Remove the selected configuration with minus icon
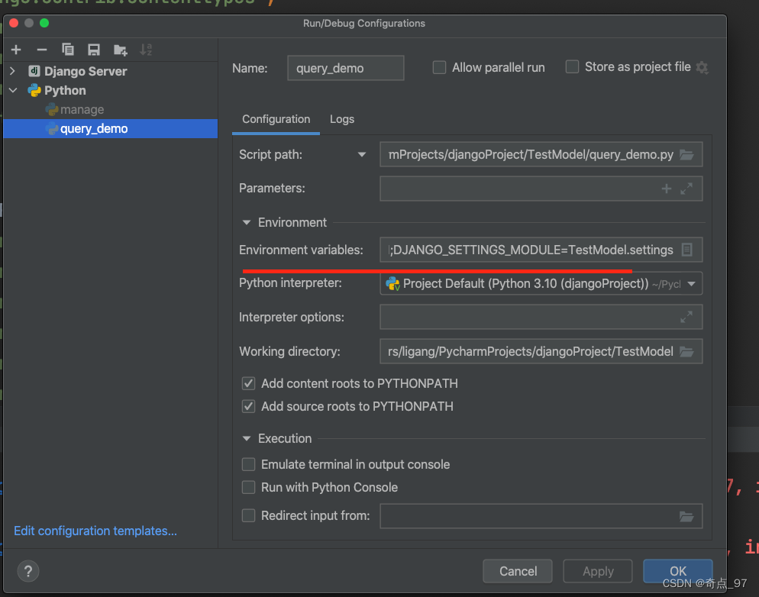Image resolution: width=759 pixels, height=597 pixels. tap(42, 50)
